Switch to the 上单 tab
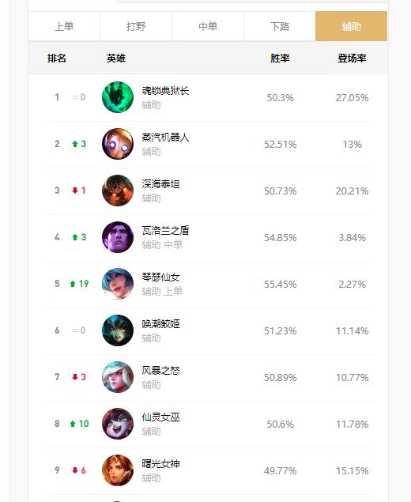Viewport: 411px width, 502px height. (64, 26)
